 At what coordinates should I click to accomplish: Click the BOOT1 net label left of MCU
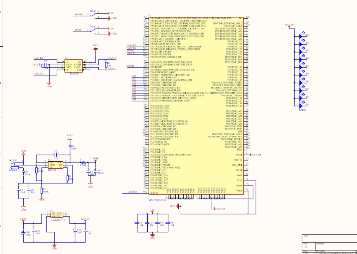[x=130, y=66]
